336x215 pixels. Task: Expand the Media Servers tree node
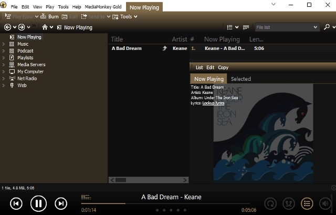coord(4,64)
